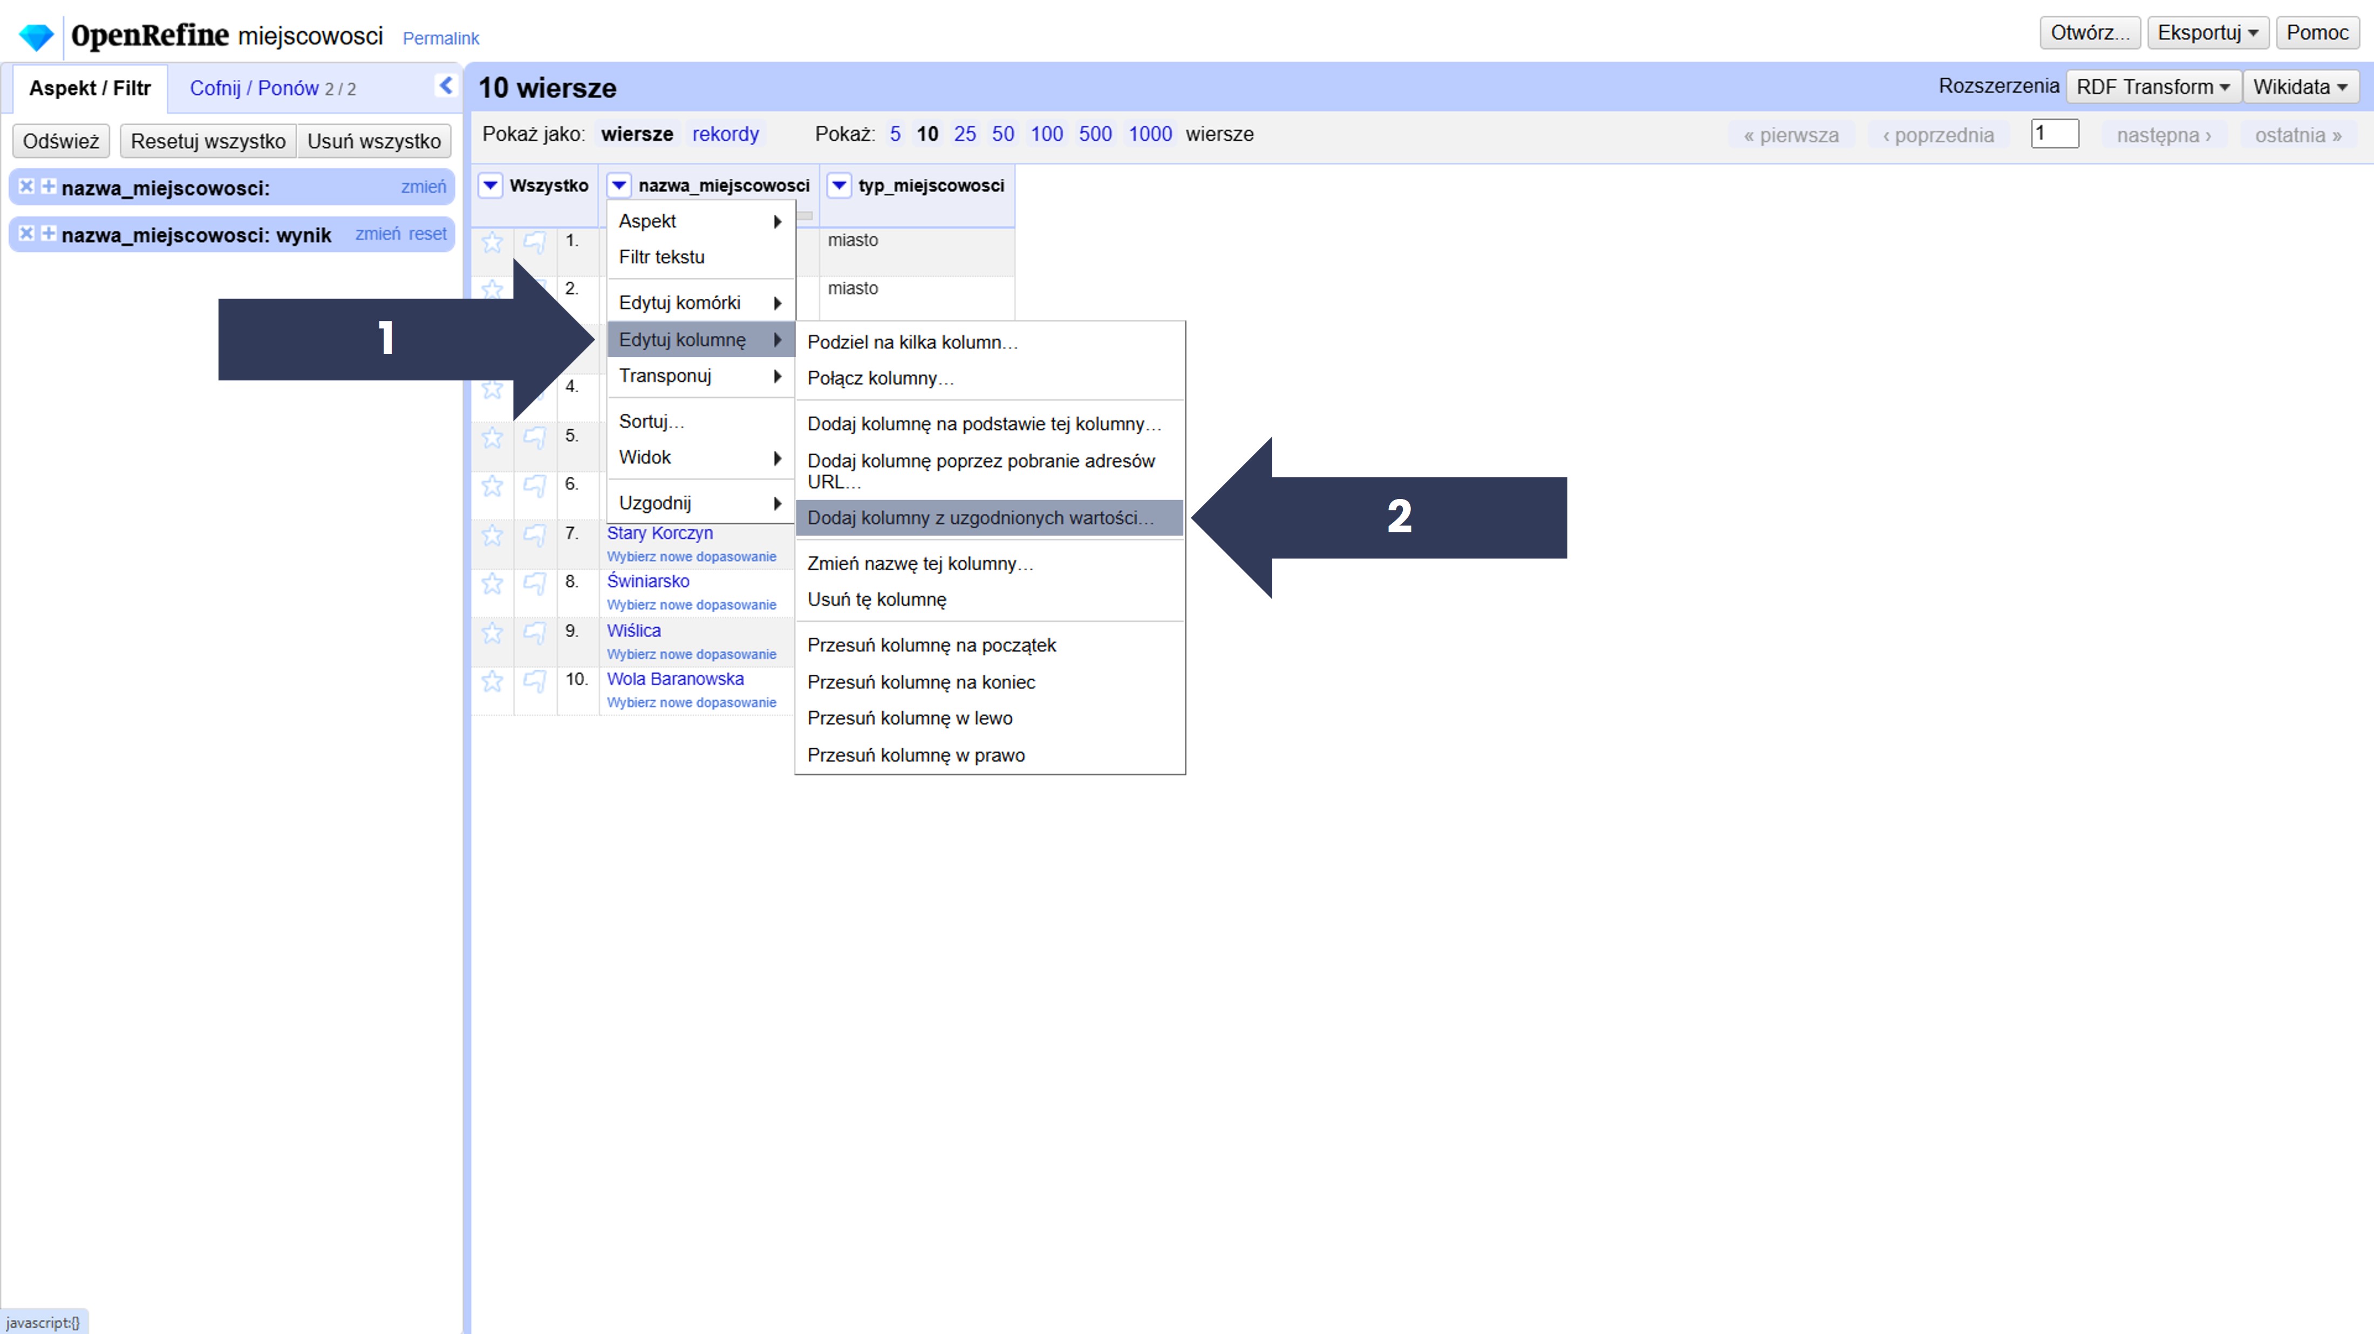Toggle star on row 9 Wiślica
This screenshot has height=1334, width=2374.
tap(492, 633)
